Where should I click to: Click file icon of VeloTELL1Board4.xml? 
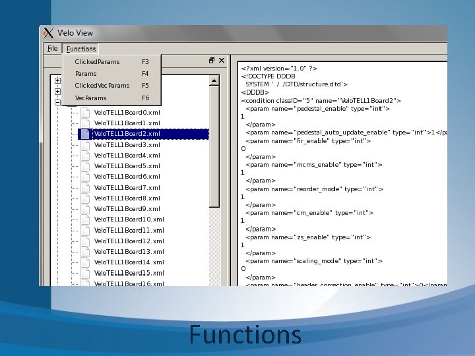(x=85, y=156)
